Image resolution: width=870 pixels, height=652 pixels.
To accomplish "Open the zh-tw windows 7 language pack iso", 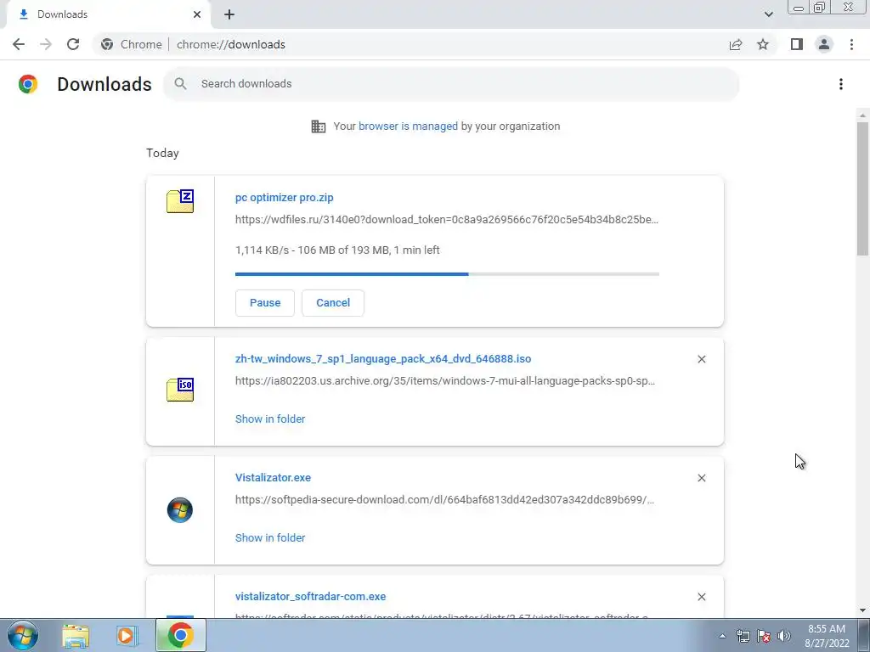I will pyautogui.click(x=383, y=359).
